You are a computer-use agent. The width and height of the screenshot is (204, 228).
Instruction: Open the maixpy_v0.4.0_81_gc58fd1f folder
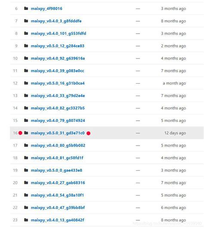click(57, 158)
